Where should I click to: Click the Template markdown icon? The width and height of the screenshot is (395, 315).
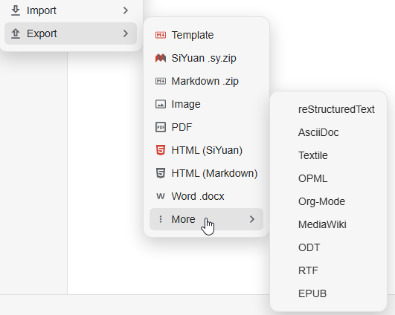click(161, 35)
